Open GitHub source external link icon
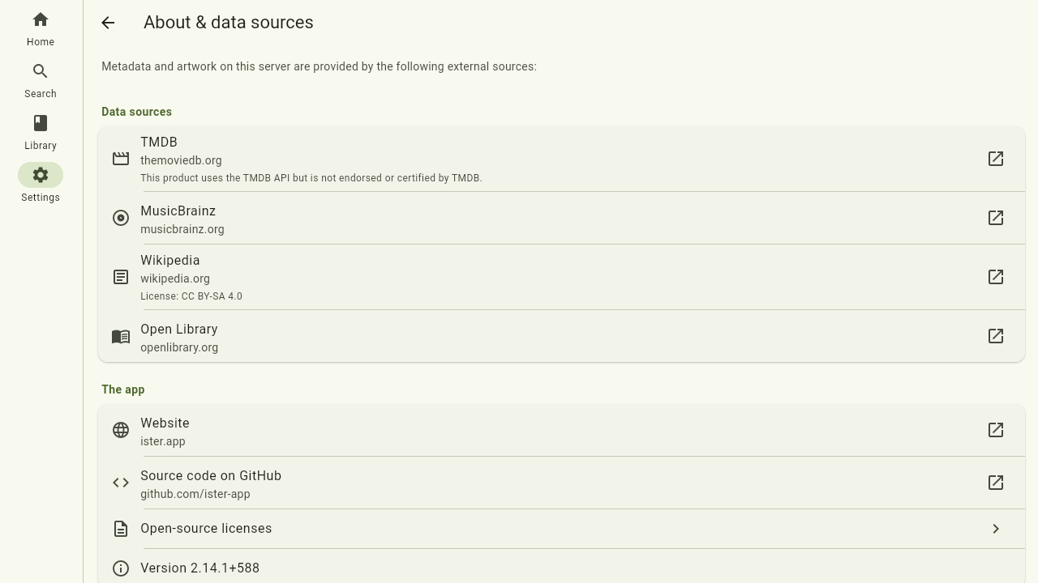Viewport: 1038px width, 583px height. 996,483
